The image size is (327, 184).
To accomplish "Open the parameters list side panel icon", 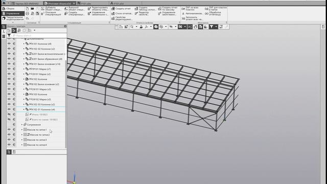I will [4, 36].
